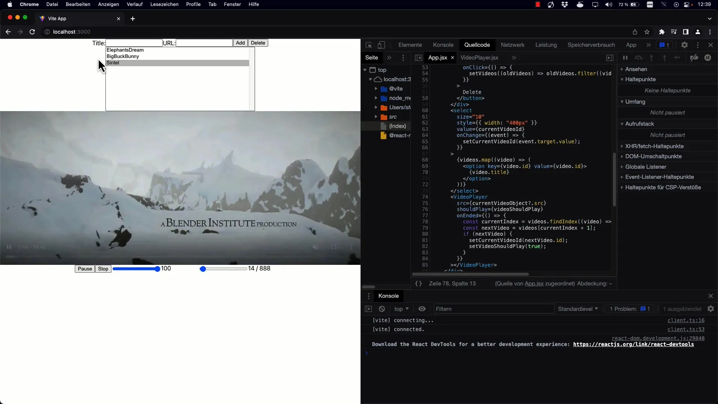The height and width of the screenshot is (404, 718).
Task: Click the Quellcode tab in DevTools
Action: [477, 45]
